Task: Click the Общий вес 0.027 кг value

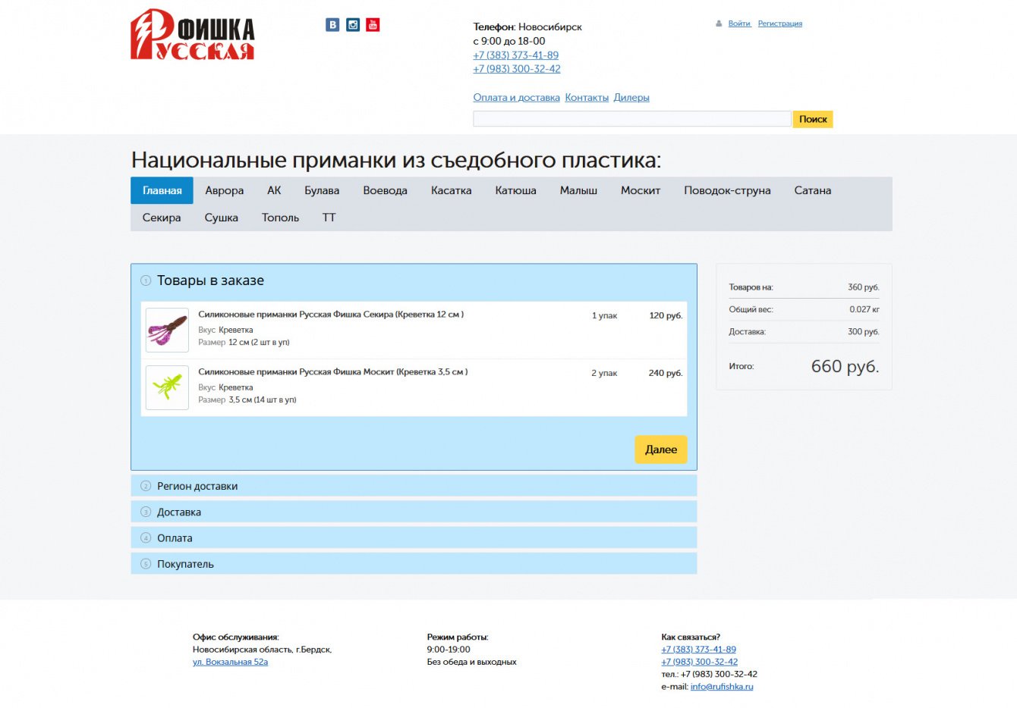Action: pyautogui.click(x=864, y=309)
